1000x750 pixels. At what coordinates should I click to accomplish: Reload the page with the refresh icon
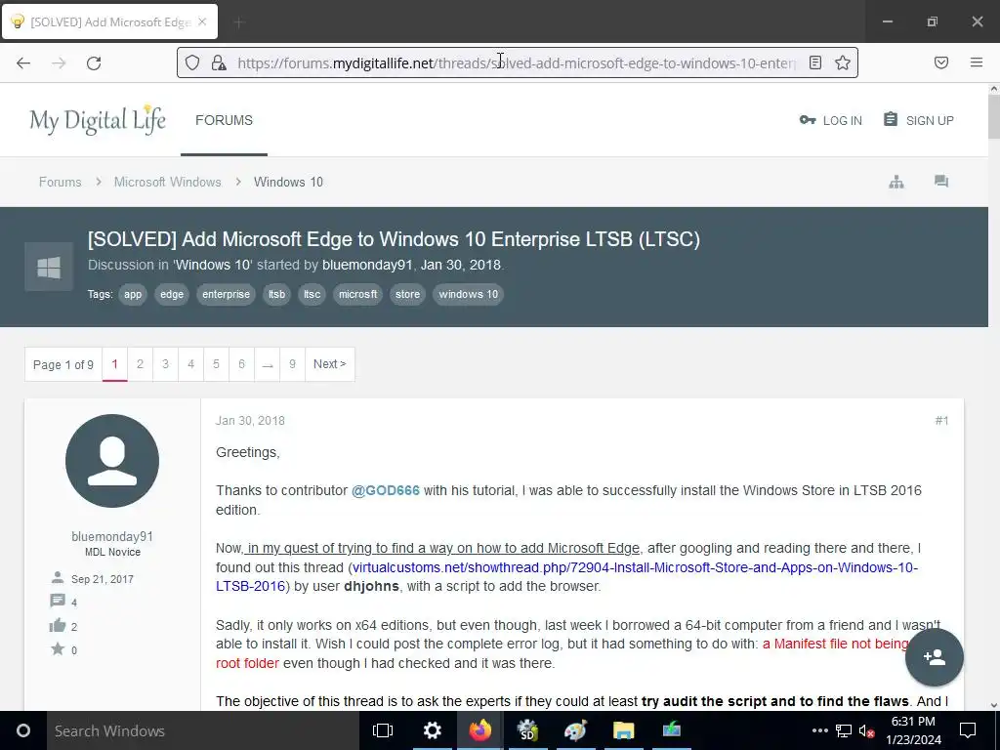(94, 63)
